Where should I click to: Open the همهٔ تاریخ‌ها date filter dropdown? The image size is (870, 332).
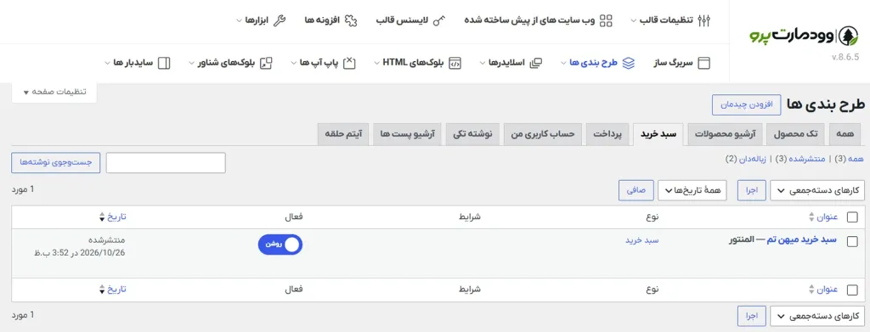point(692,191)
